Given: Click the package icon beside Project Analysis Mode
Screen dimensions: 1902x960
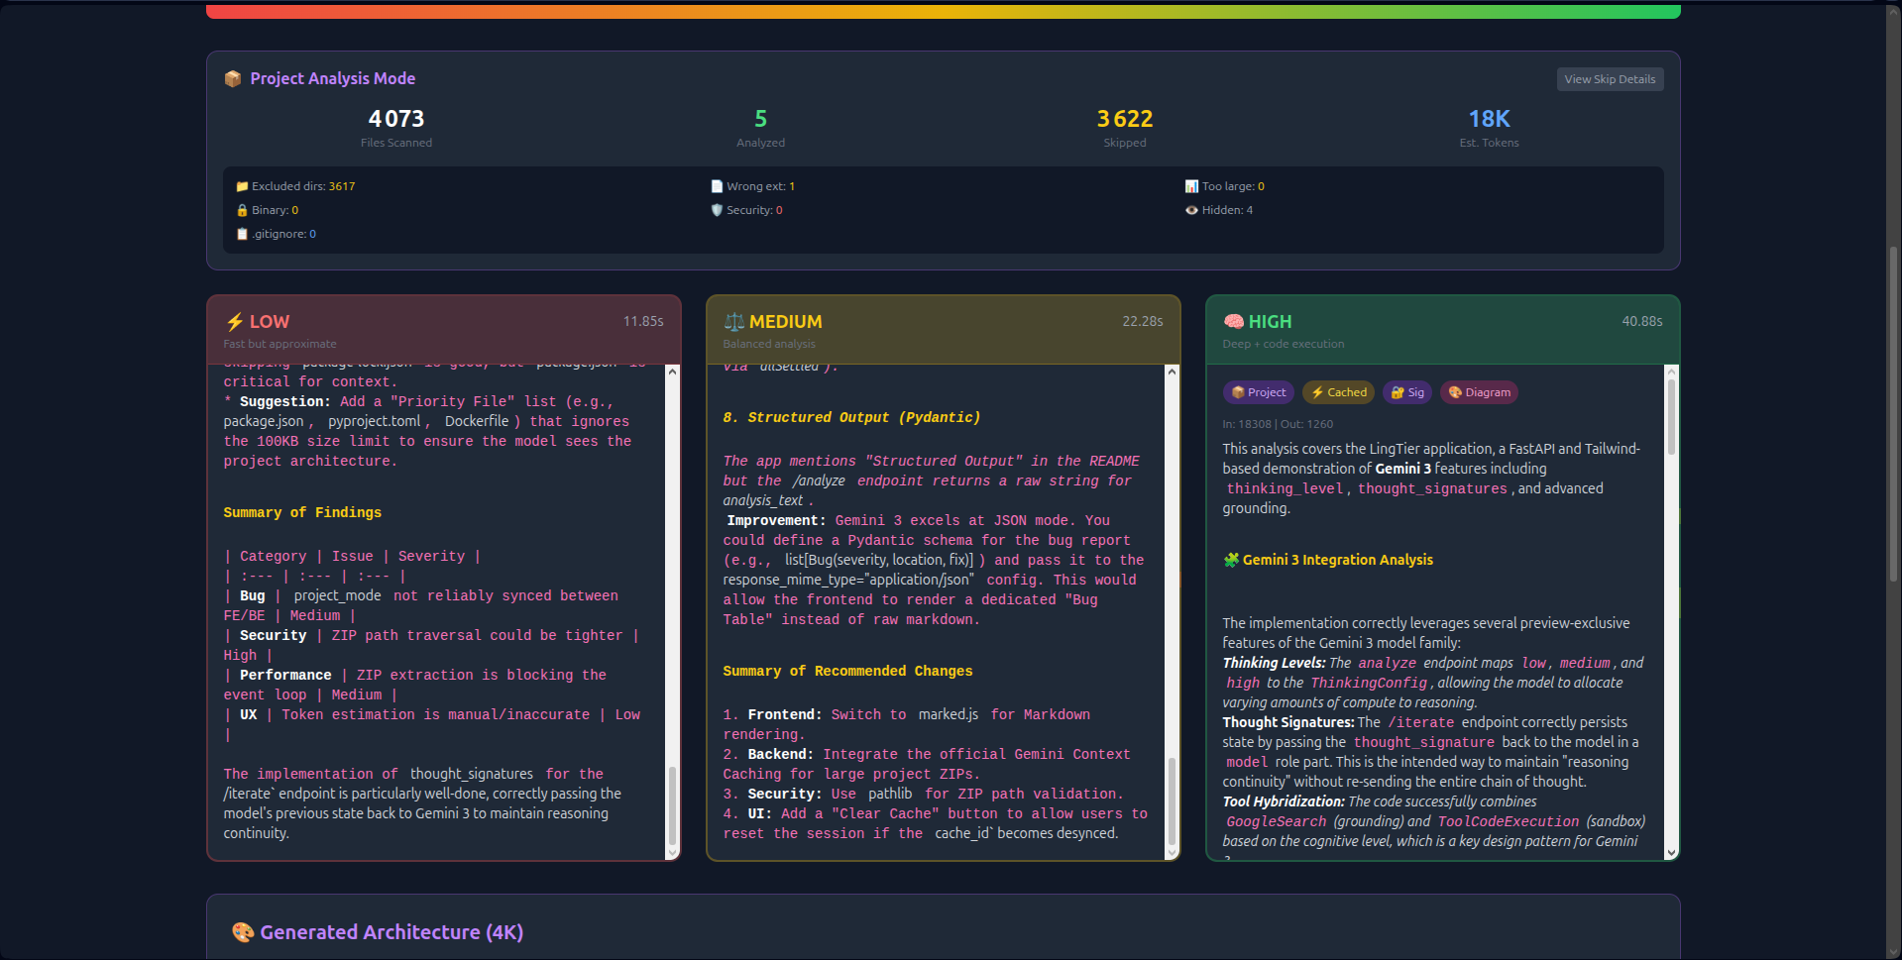Looking at the screenshot, I should [x=233, y=78].
